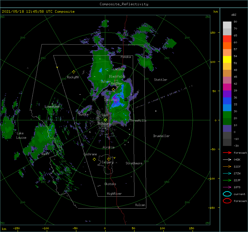Image resolution: width=248 pixels, height=232 pixels.
Task: Click the indigo 0-10 dBZ color swatch
Action: (227, 129)
